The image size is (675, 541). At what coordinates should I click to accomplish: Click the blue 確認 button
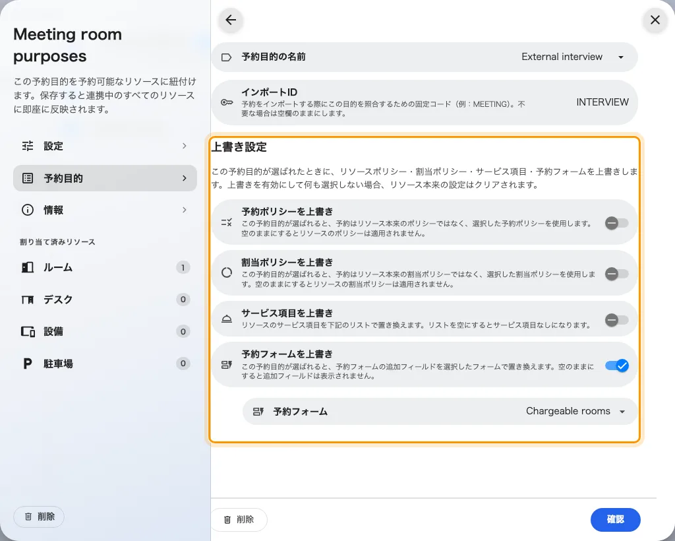615,519
